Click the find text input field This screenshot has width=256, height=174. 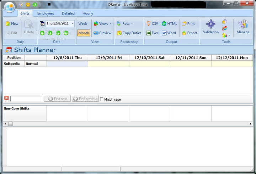[26, 99]
